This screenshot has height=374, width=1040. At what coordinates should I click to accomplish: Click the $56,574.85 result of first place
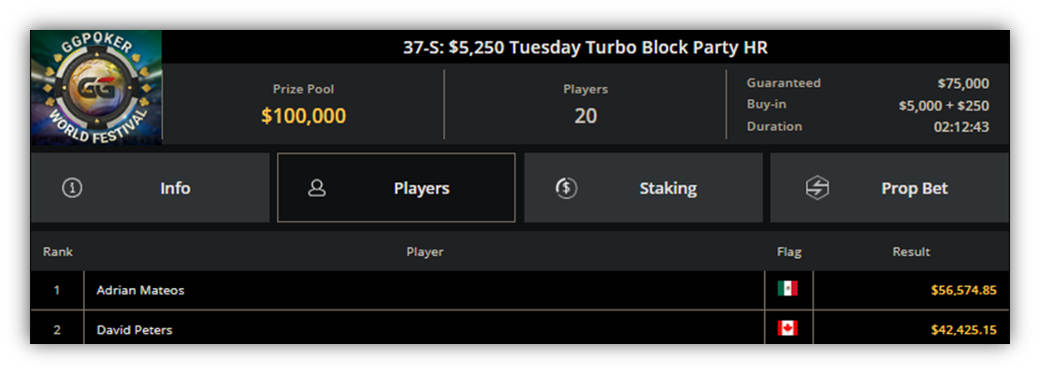click(x=963, y=290)
